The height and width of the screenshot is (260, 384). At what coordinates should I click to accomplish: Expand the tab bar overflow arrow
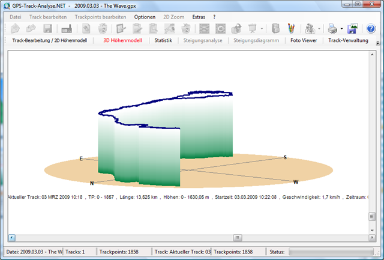[x=377, y=43]
